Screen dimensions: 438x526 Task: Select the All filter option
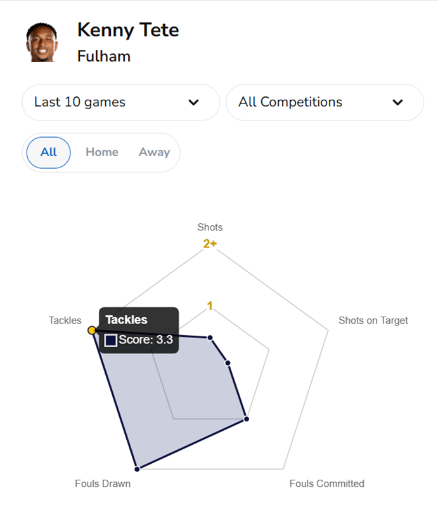[x=49, y=152]
